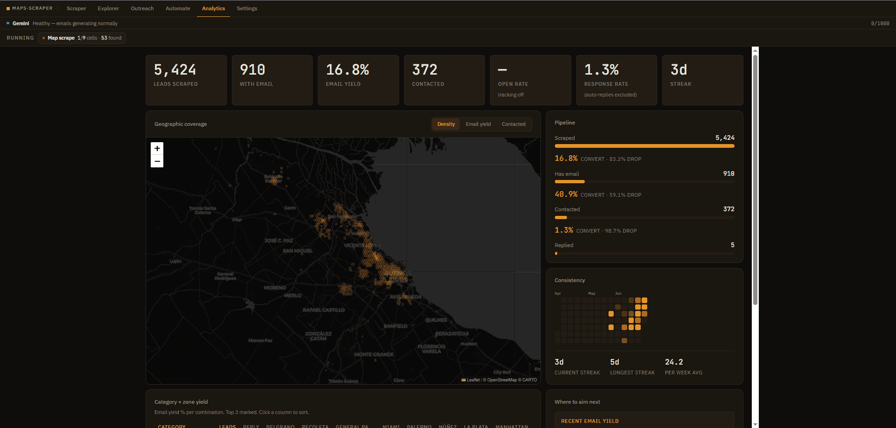Open the Scraper tab

tap(76, 8)
